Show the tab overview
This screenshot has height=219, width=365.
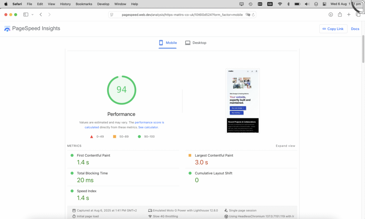(358, 14)
